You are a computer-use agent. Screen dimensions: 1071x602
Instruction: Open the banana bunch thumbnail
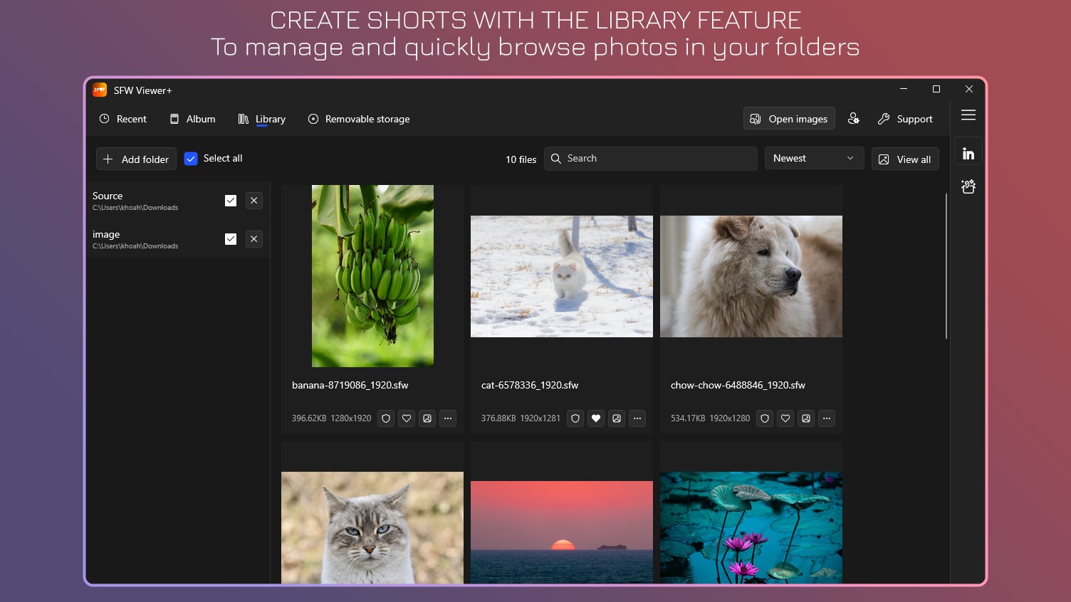372,276
